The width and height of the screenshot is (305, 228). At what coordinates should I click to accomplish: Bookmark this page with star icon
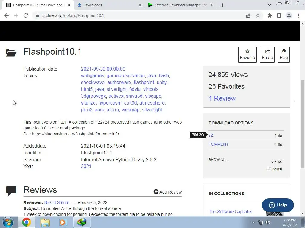click(258, 15)
